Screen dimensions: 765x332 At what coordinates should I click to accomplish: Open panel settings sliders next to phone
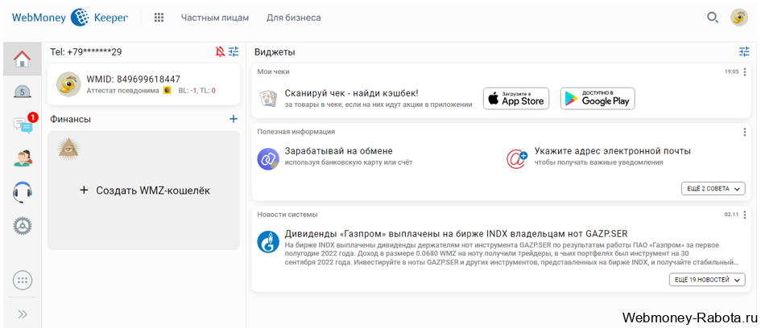coord(234,51)
